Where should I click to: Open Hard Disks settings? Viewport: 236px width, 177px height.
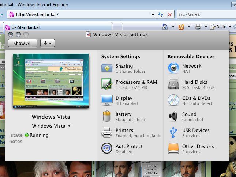coord(173,84)
